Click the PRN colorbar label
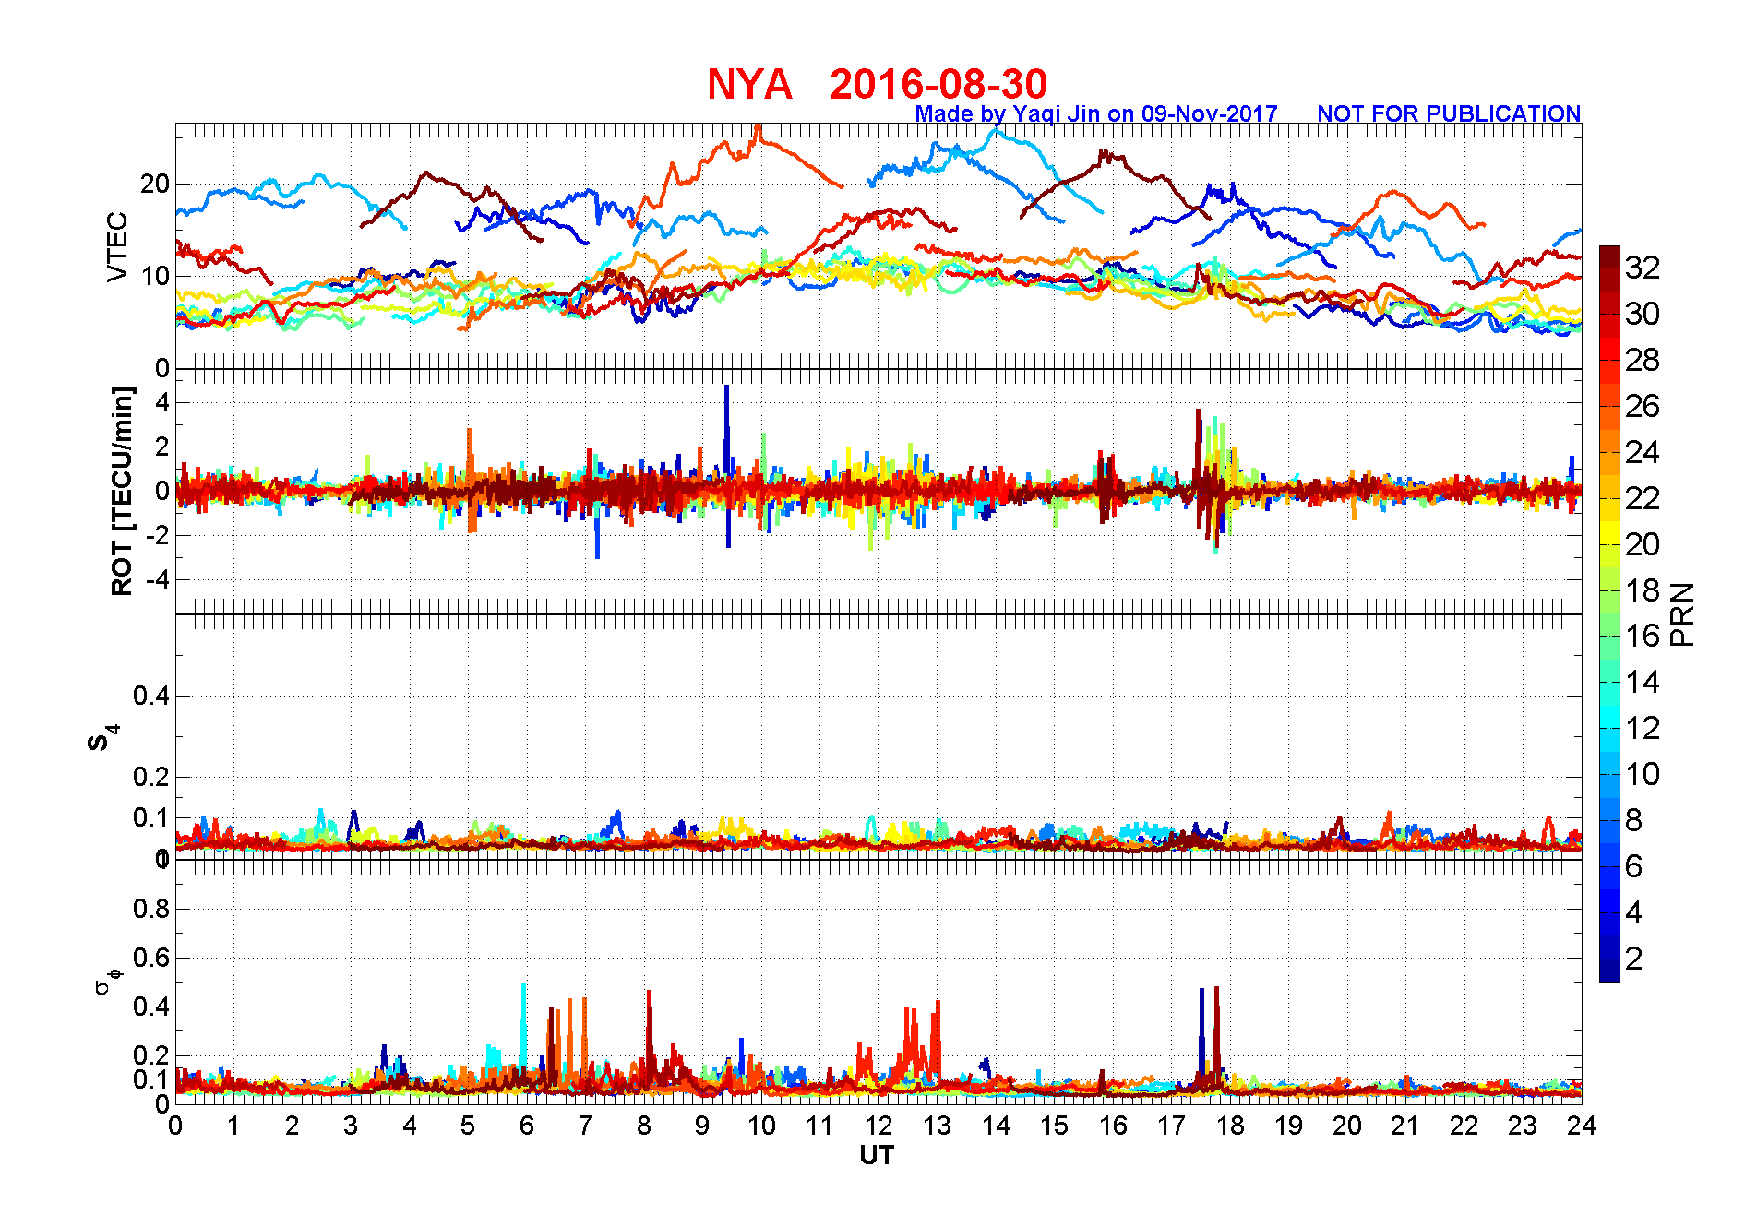1757x1227 pixels. 1683,613
